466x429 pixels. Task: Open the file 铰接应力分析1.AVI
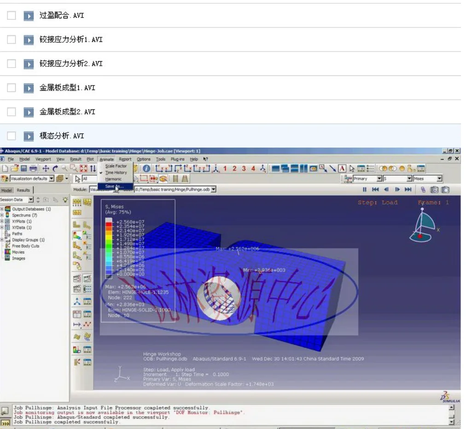click(x=71, y=40)
